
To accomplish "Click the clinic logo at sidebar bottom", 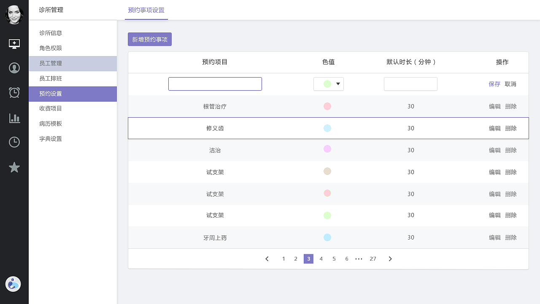I will (x=13, y=284).
